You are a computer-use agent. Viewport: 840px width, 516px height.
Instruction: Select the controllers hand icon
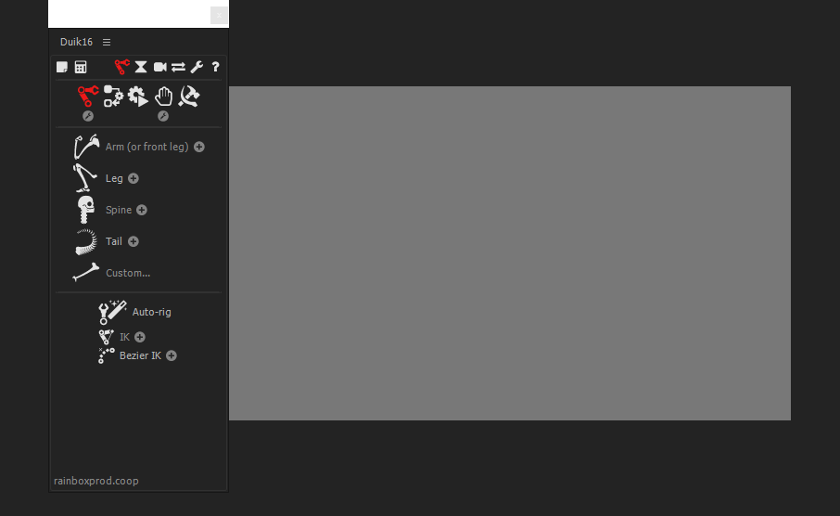pyautogui.click(x=163, y=97)
